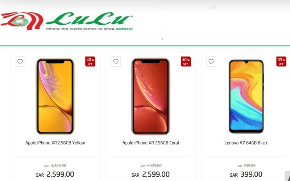Click crossed-out SAR 599.00 original price

coord(246,166)
